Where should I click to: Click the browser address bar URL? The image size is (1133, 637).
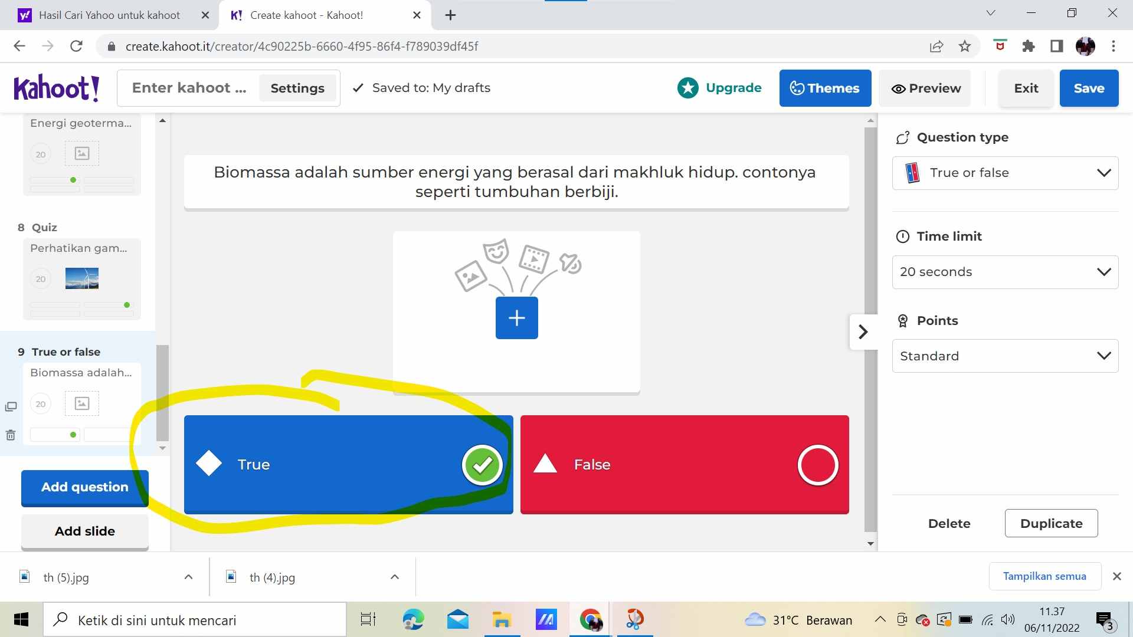tap(302, 46)
